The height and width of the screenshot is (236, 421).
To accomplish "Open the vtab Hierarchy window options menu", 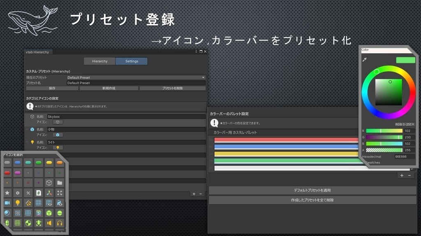I will [x=196, y=51].
